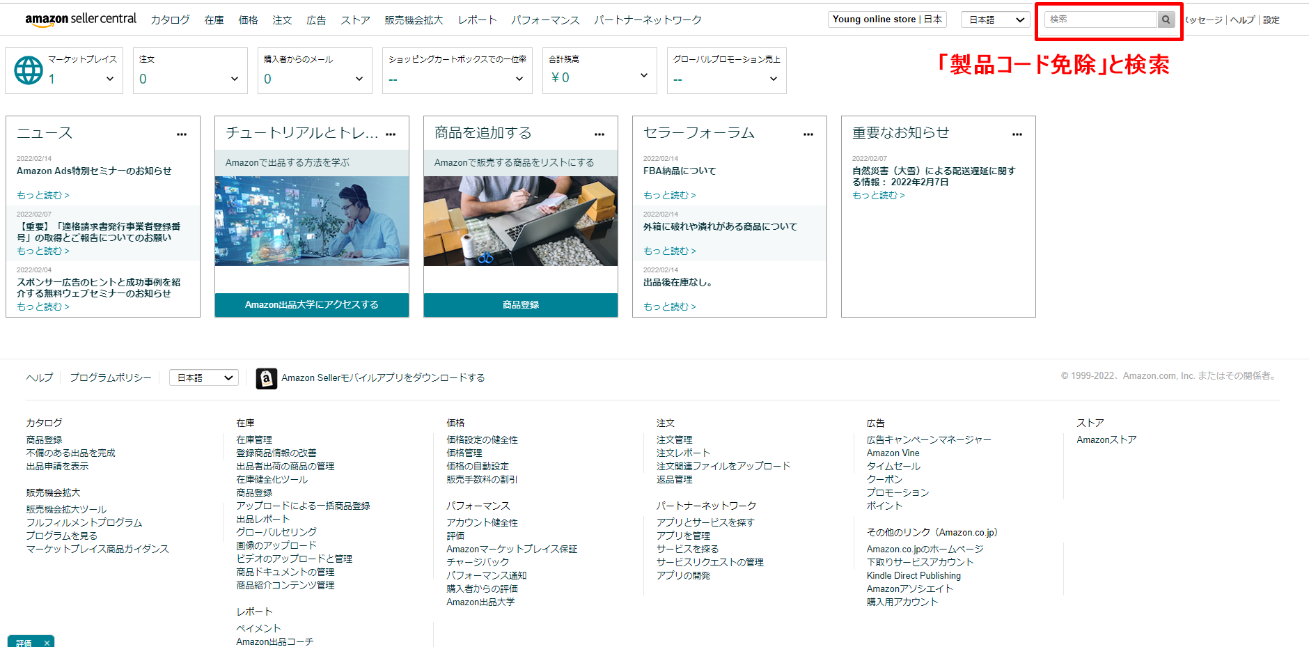
Task: Open プログラムポリシー footer link
Action: coord(111,377)
